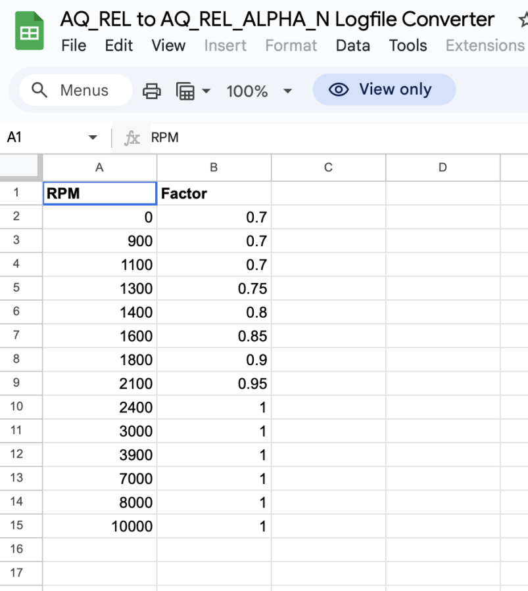Click the cell containing RPM 10000
528x591 pixels.
coord(100,526)
